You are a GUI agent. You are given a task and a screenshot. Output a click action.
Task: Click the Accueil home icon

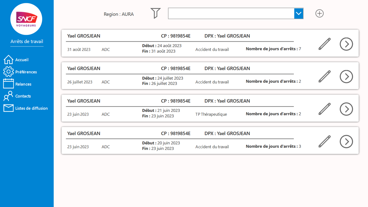8,60
